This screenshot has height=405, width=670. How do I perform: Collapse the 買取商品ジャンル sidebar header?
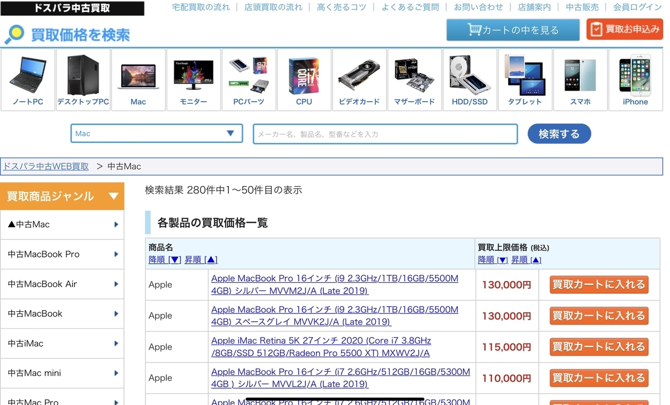62,196
